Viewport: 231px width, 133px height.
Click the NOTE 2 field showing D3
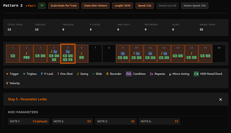coord(72,121)
